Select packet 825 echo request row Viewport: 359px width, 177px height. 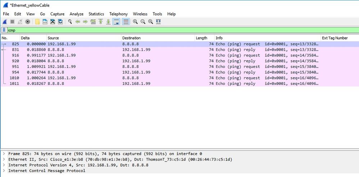(x=180, y=44)
